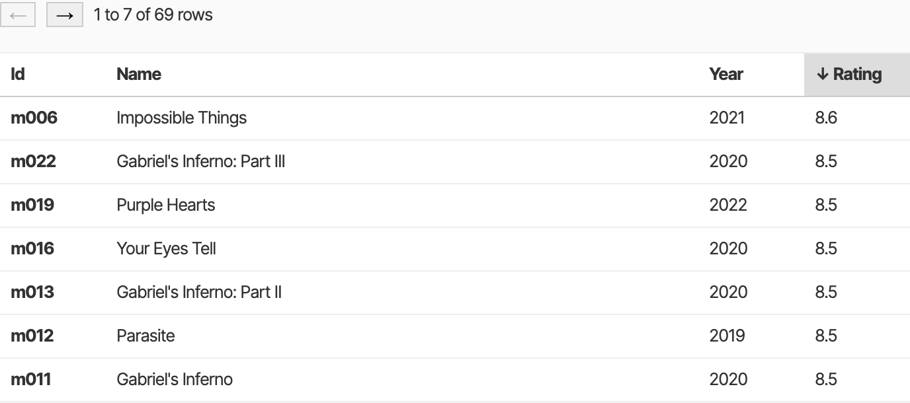Go to the next page of rows
The width and height of the screenshot is (910, 403).
tap(64, 15)
